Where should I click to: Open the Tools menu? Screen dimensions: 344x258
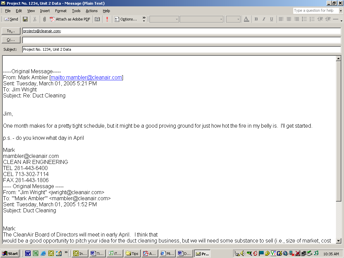[76, 11]
